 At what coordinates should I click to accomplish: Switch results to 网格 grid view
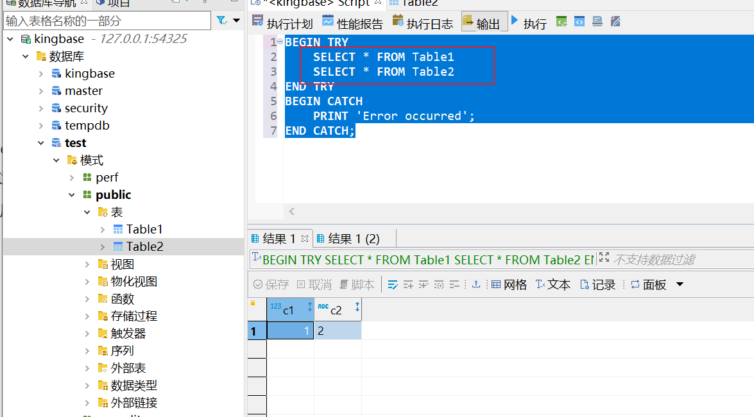(509, 284)
